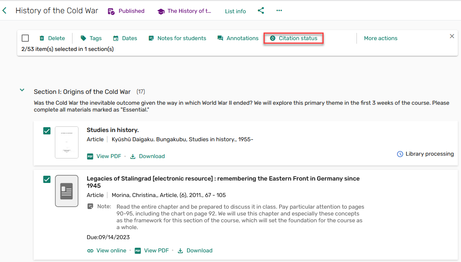The image size is (461, 262).
Task: Click PDF icon under Legacies of Stalingrad
Action: pos(138,251)
